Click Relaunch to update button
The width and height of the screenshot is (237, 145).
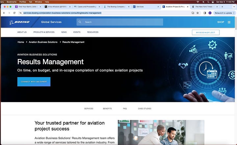click(224, 13)
